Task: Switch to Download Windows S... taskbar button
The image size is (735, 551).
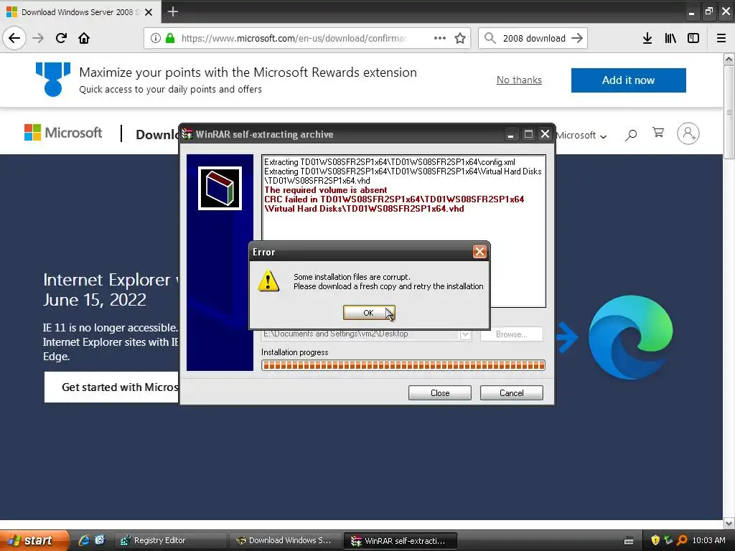Action: point(286,541)
